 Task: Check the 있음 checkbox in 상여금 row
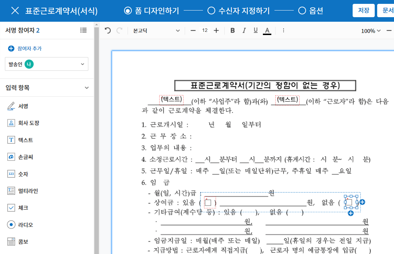point(208,202)
